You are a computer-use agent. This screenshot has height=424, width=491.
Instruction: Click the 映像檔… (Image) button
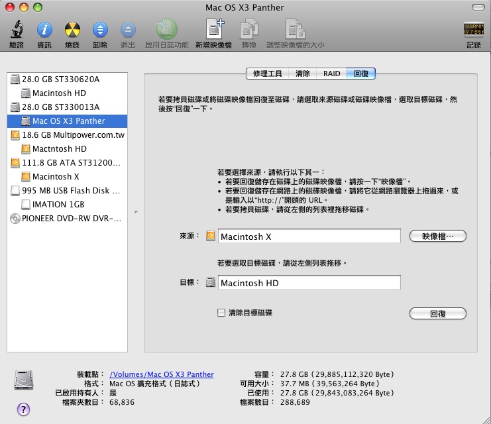coord(438,236)
